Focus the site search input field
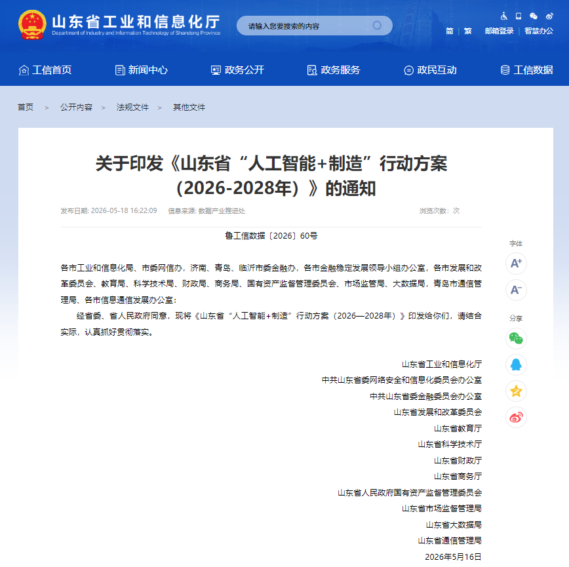 [309, 26]
